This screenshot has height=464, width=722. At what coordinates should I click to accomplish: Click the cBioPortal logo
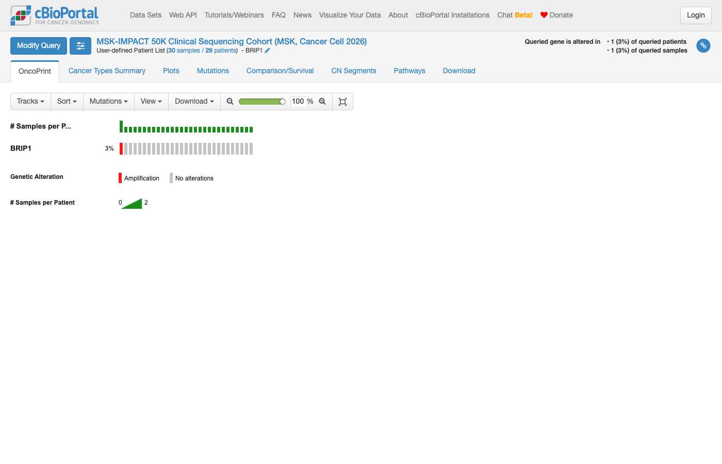[x=55, y=15]
